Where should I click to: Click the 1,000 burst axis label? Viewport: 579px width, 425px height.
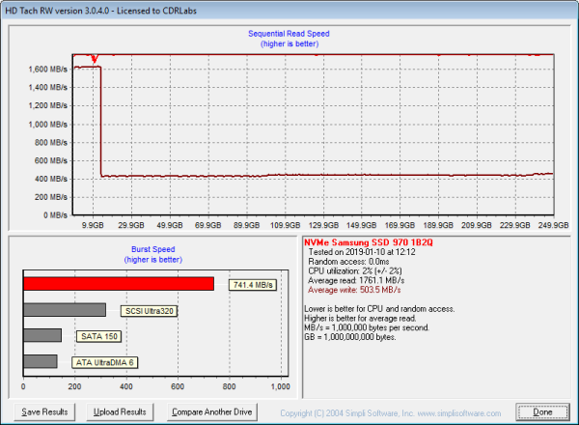(280, 386)
